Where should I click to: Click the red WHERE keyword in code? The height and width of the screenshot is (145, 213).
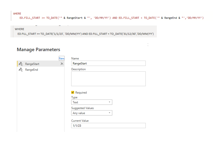pyautogui.click(x=17, y=14)
